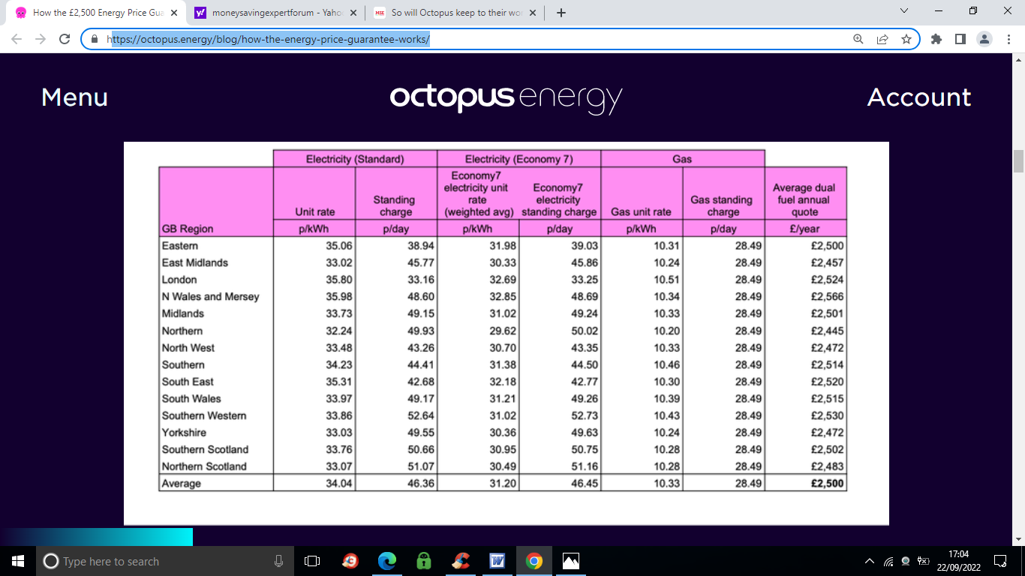Show hidden system tray icons
Screen dimensions: 1025x576
point(870,561)
